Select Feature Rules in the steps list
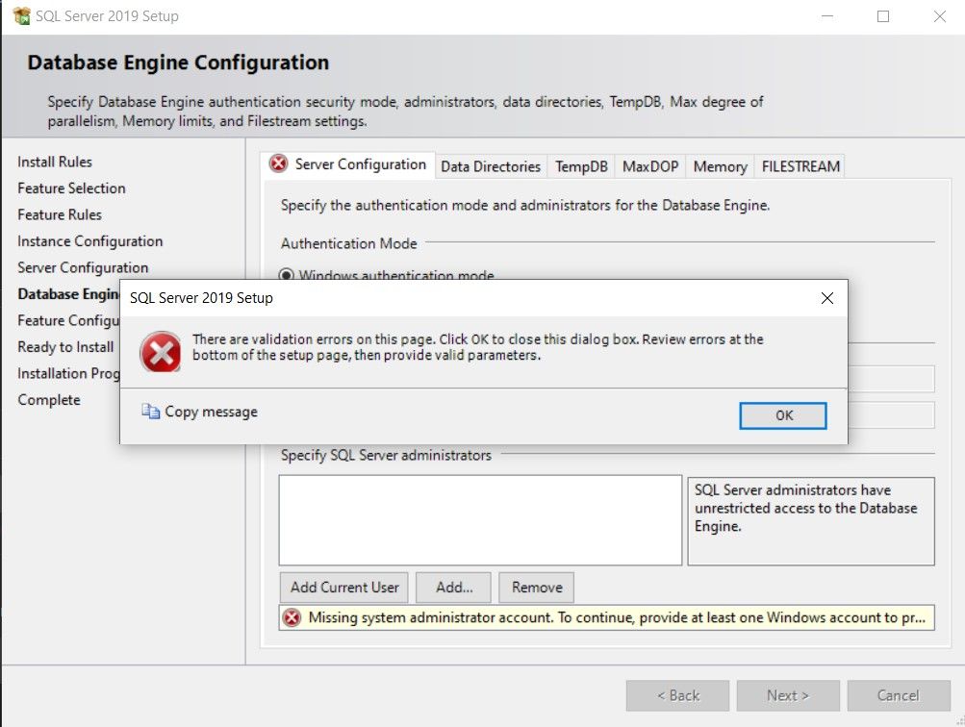This screenshot has width=965, height=727. [x=60, y=214]
